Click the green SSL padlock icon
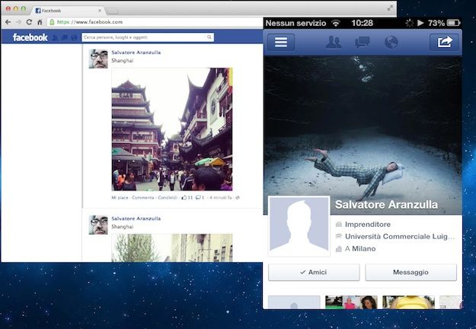Viewport: 476px width, 329px height. click(52, 22)
